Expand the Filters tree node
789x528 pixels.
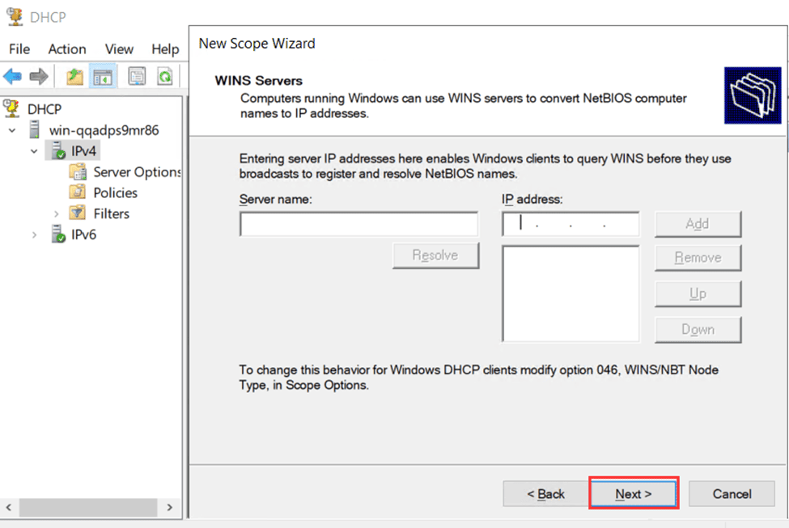pos(55,213)
